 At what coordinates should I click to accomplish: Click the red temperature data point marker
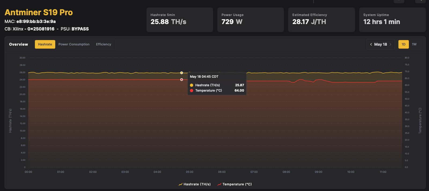[182, 80]
